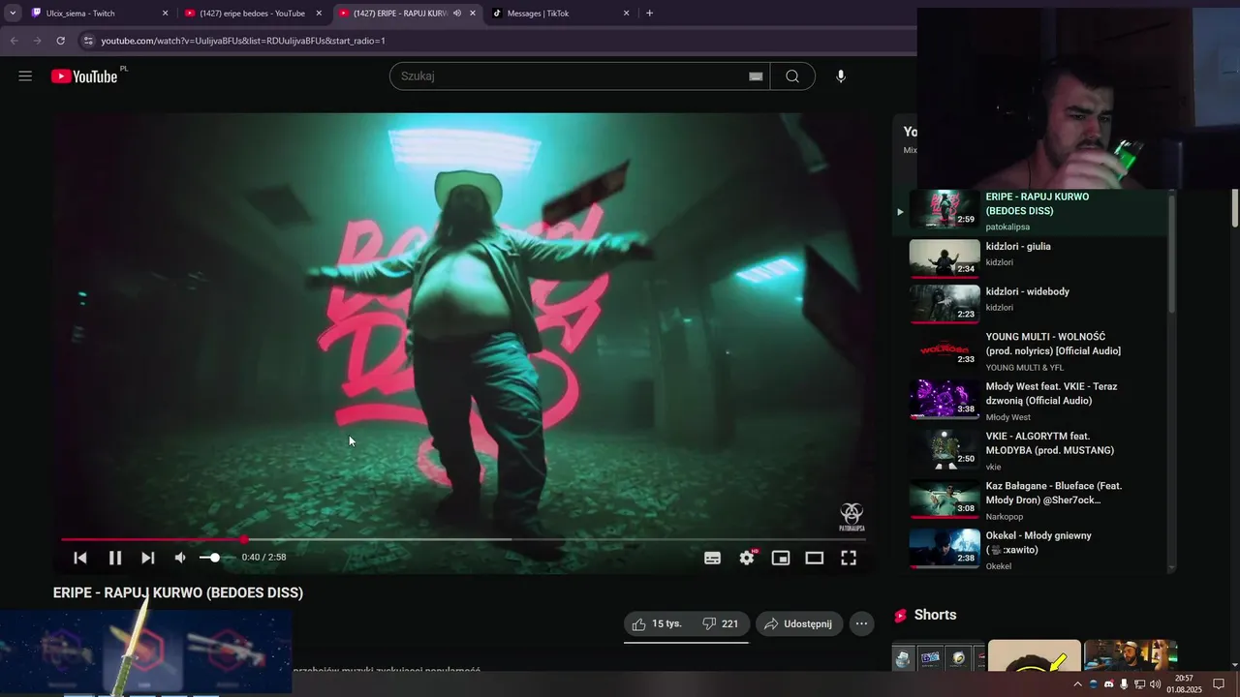Image resolution: width=1240 pixels, height=697 pixels.
Task: Show hidden system tray icons chevron
Action: (1077, 683)
